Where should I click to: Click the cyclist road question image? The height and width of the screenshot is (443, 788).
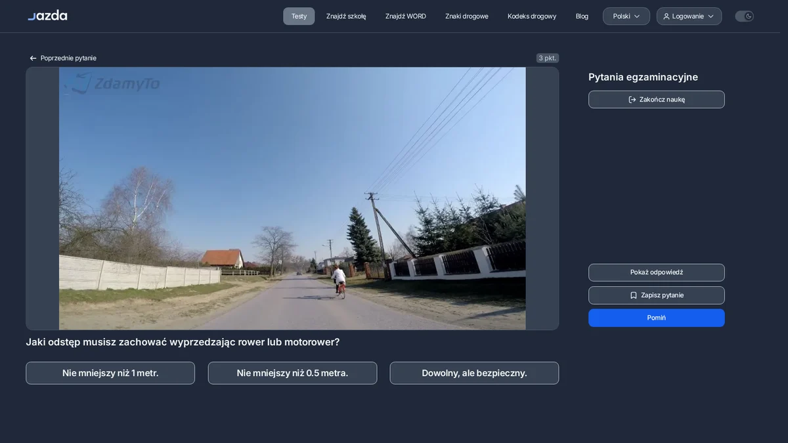coord(292,198)
